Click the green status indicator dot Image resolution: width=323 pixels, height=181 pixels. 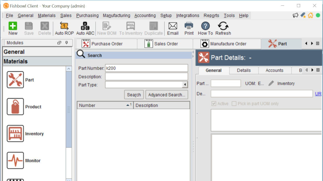318,15
